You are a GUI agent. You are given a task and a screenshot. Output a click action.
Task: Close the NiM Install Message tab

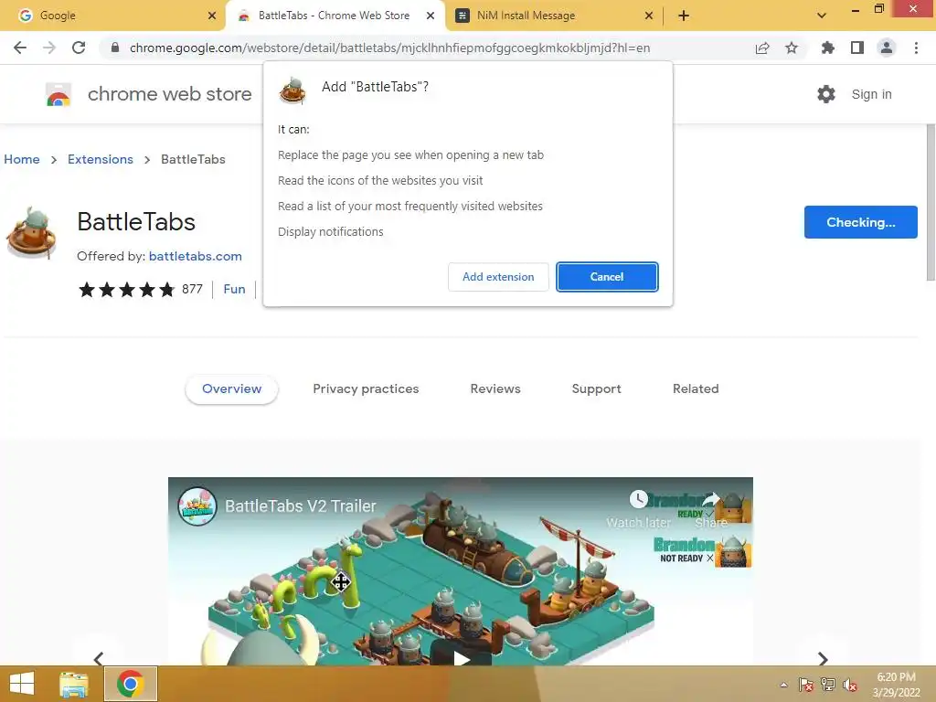click(649, 16)
